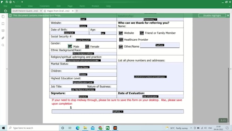This screenshot has height=131, width=232.
Task: Click the Children form field
Action: click(83, 75)
